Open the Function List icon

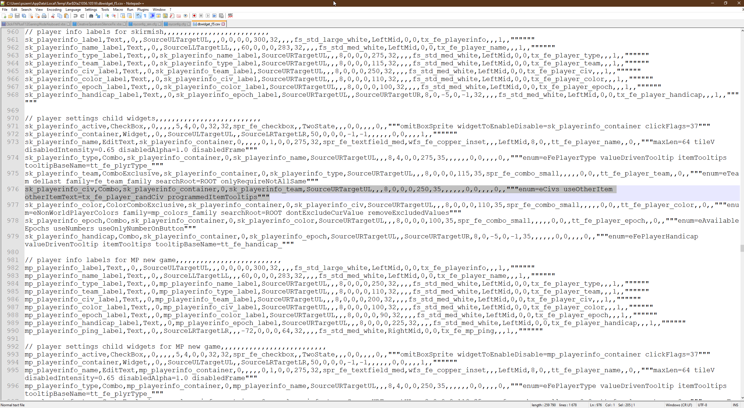(x=172, y=16)
